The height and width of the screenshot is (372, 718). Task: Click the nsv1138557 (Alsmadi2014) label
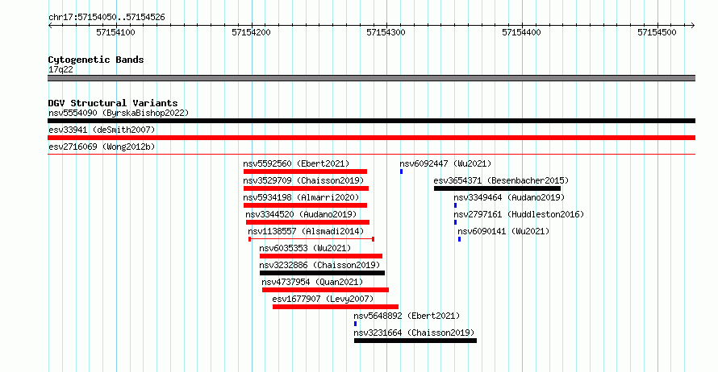pyautogui.click(x=306, y=231)
